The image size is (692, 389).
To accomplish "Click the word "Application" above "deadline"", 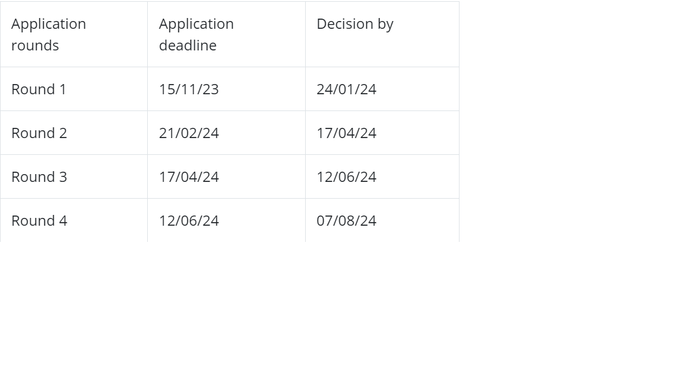I will click(196, 24).
